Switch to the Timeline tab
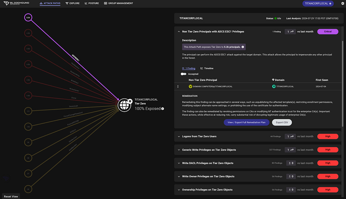The image size is (346, 199). point(207,68)
